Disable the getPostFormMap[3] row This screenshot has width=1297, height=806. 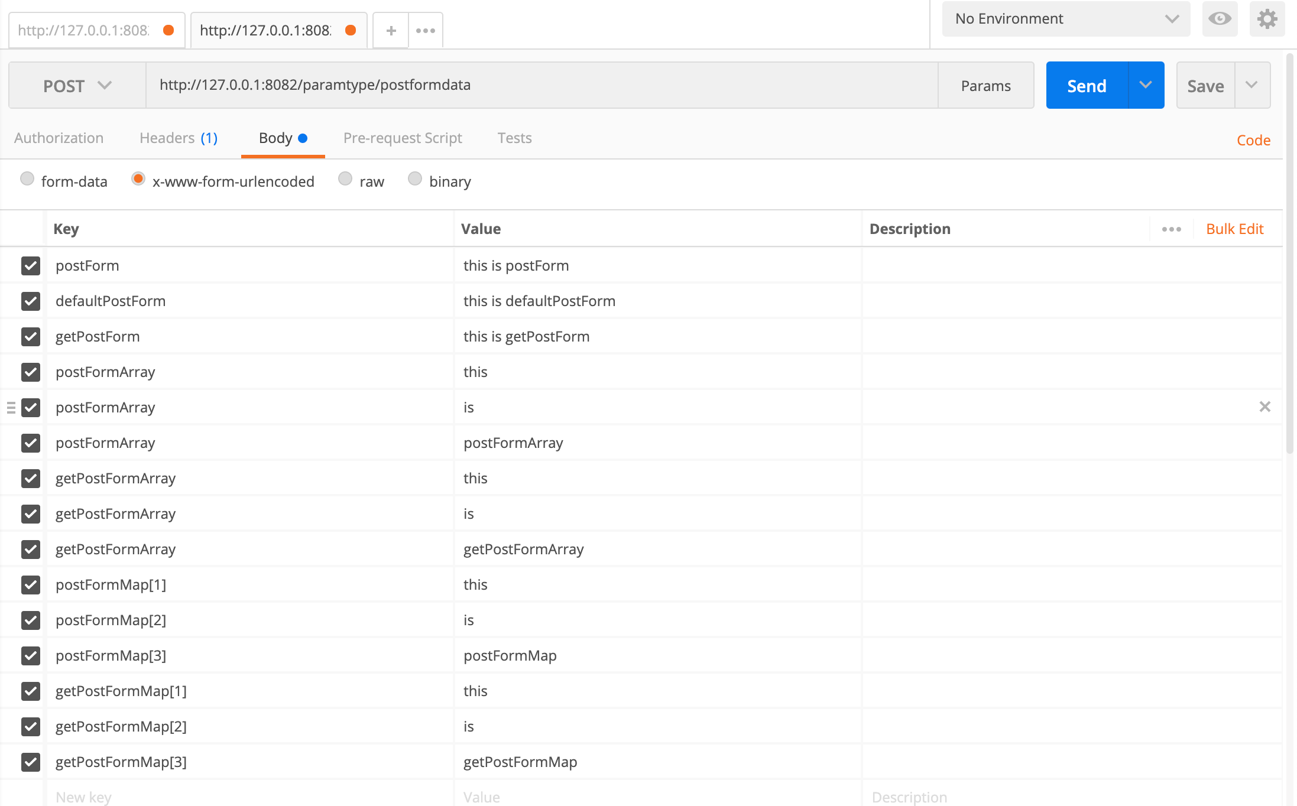click(x=31, y=762)
